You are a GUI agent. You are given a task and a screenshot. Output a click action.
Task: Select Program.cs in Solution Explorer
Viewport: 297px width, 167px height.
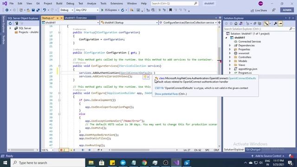pyautogui.click(x=245, y=73)
